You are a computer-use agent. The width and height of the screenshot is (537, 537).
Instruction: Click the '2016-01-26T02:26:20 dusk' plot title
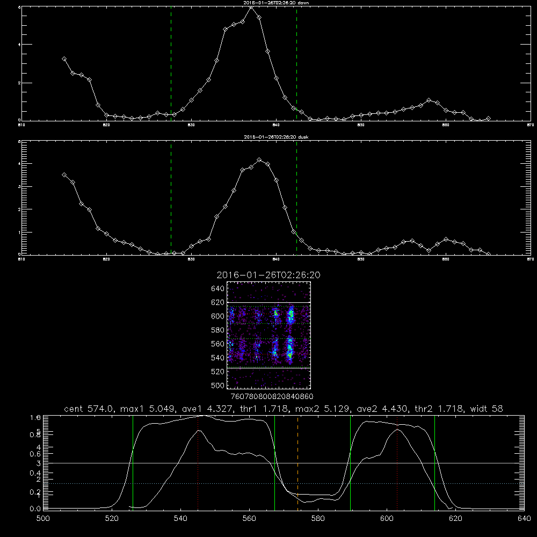276,137
